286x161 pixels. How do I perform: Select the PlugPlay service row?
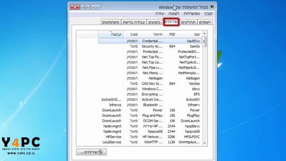(150, 115)
